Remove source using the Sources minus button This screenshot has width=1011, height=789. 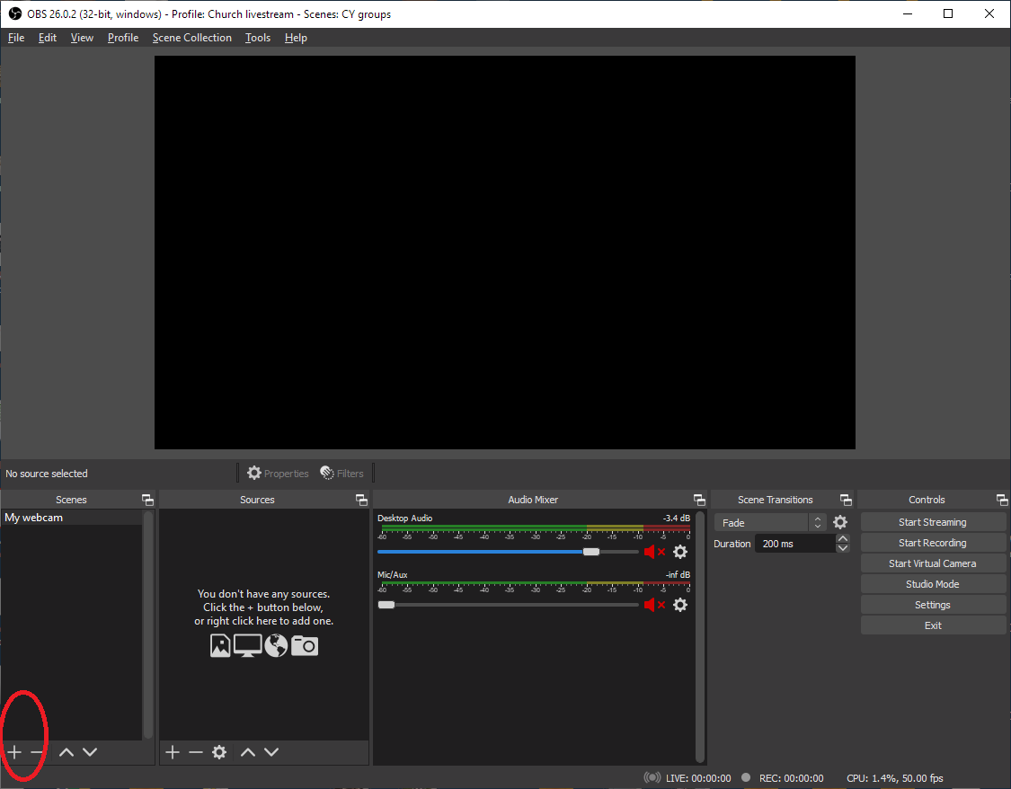tap(195, 751)
